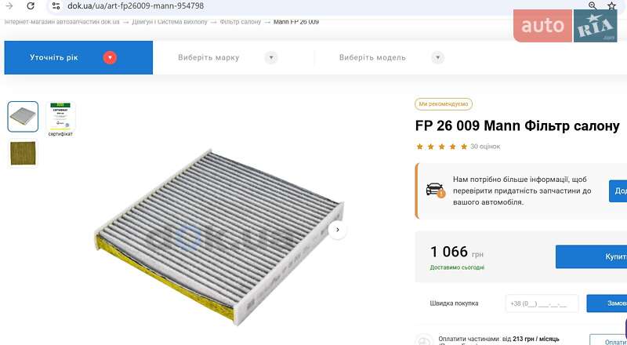This screenshot has width=627, height=345.
Task: Open site info icon beside URL
Action: 56,6
